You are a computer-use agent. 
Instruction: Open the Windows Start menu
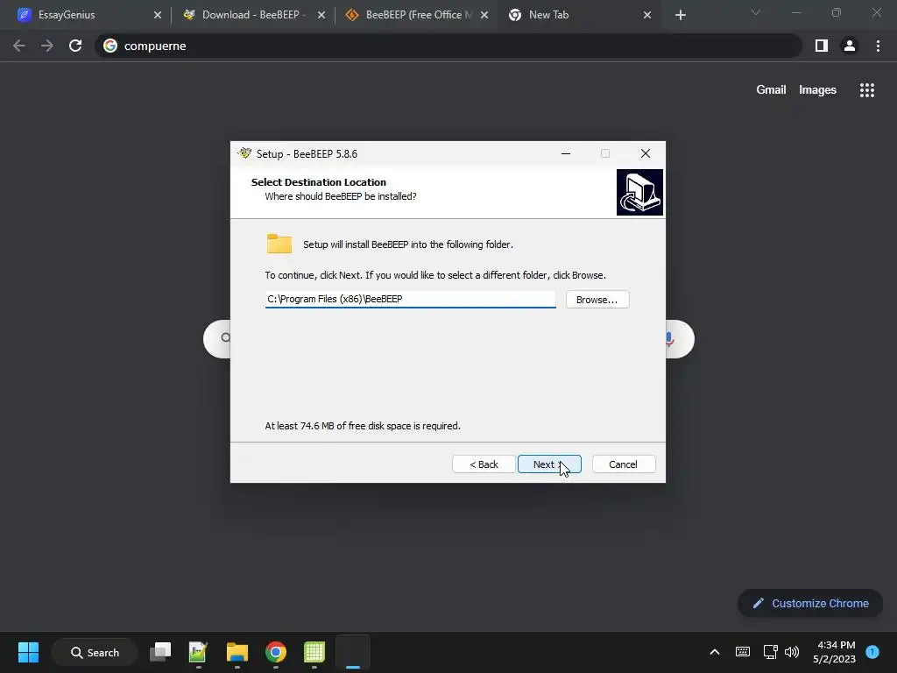[x=28, y=652]
